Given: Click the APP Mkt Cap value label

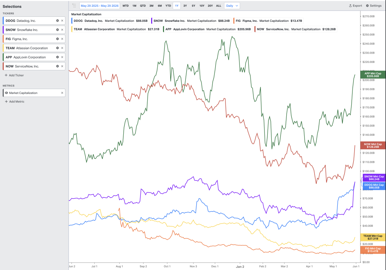Looking at the screenshot, I should (373, 75).
